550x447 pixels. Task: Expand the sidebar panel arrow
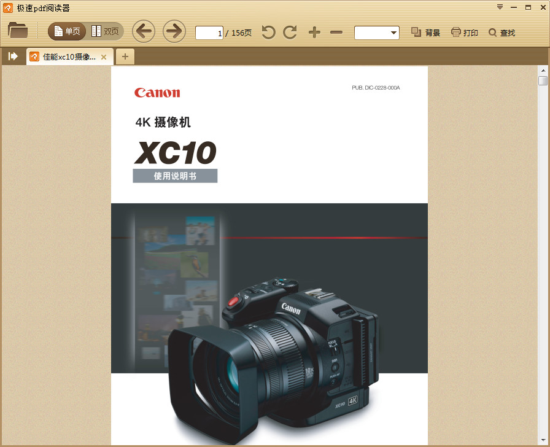(x=13, y=56)
